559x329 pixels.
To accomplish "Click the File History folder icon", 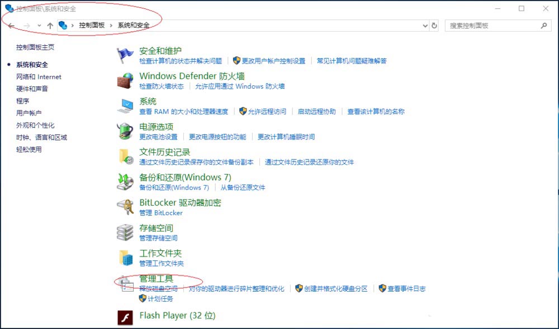I will (x=125, y=157).
